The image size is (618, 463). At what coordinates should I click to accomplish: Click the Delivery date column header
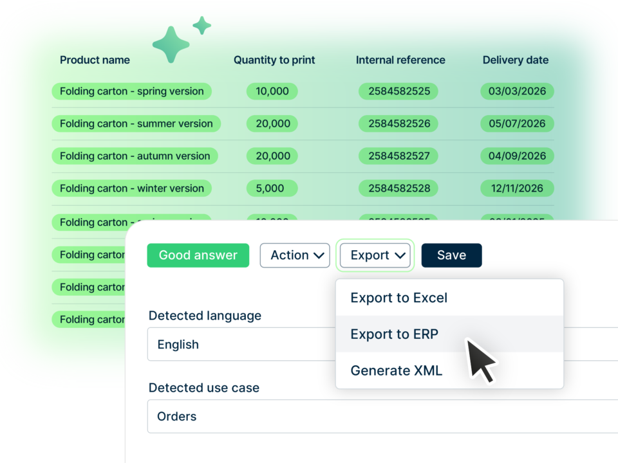516,60
